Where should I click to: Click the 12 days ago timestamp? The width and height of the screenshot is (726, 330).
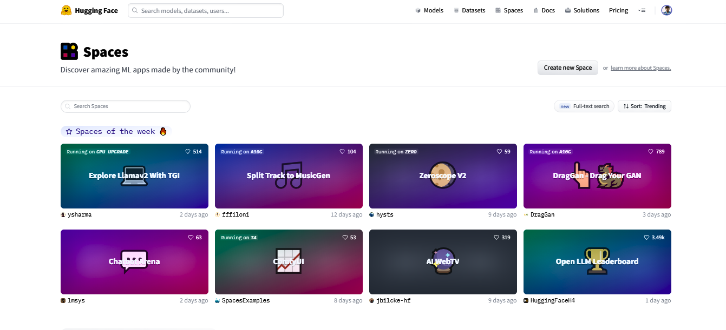(346, 215)
